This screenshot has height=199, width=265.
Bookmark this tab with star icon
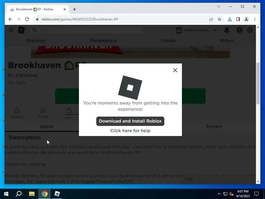tap(219, 19)
